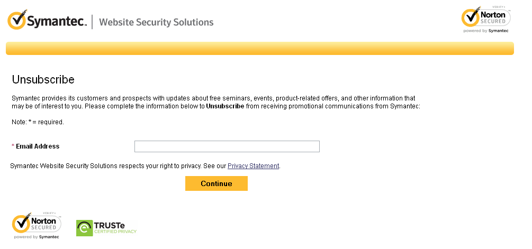The width and height of the screenshot is (532, 249).
Task: Click the TRUSTe green 'e' icon
Action: (x=84, y=228)
